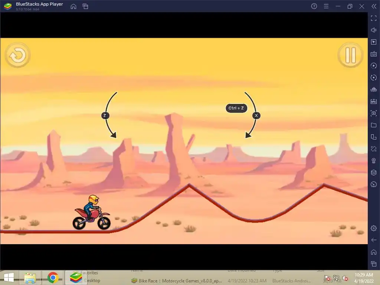Toggle fullscreen mode in side toolbar

click(374, 18)
